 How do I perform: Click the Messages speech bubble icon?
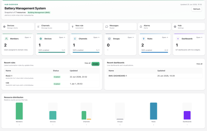[107, 26]
